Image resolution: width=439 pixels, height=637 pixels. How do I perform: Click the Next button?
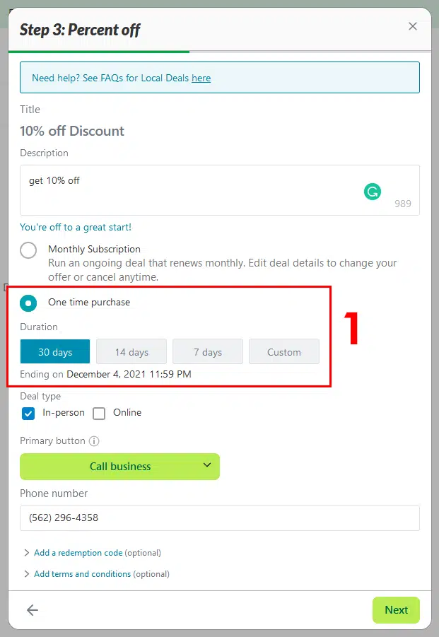pyautogui.click(x=396, y=610)
